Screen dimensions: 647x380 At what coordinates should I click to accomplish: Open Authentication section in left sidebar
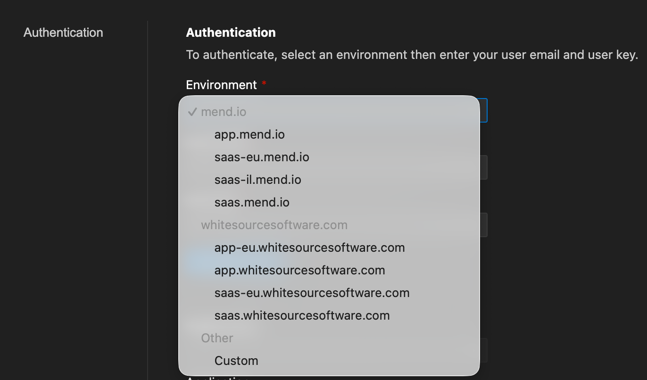[63, 33]
